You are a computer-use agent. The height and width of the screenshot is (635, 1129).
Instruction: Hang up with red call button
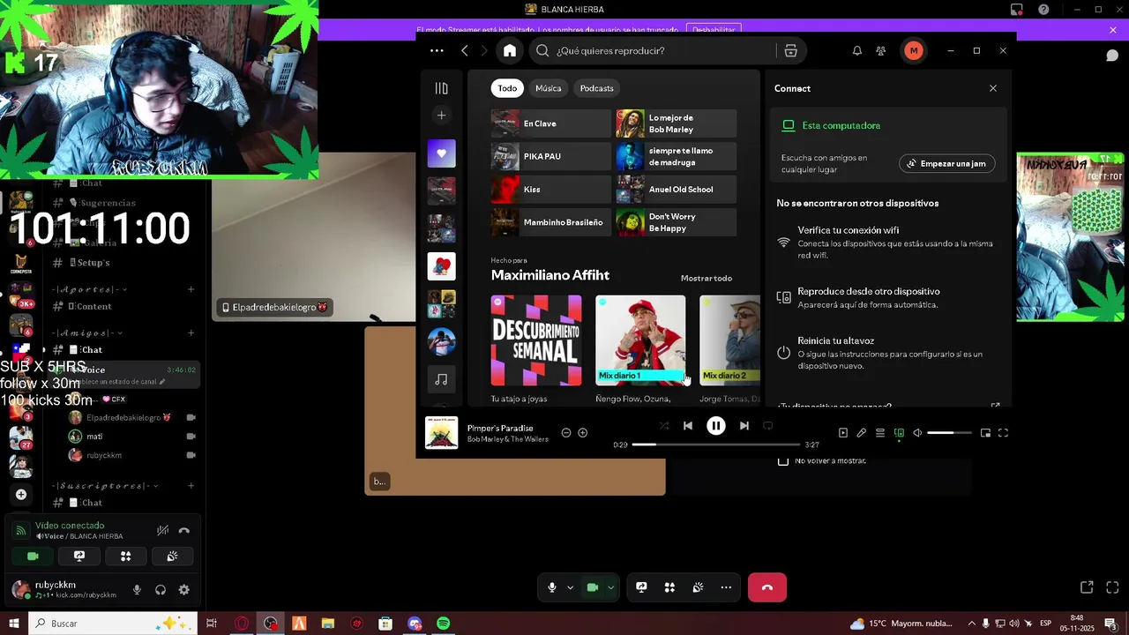[767, 587]
